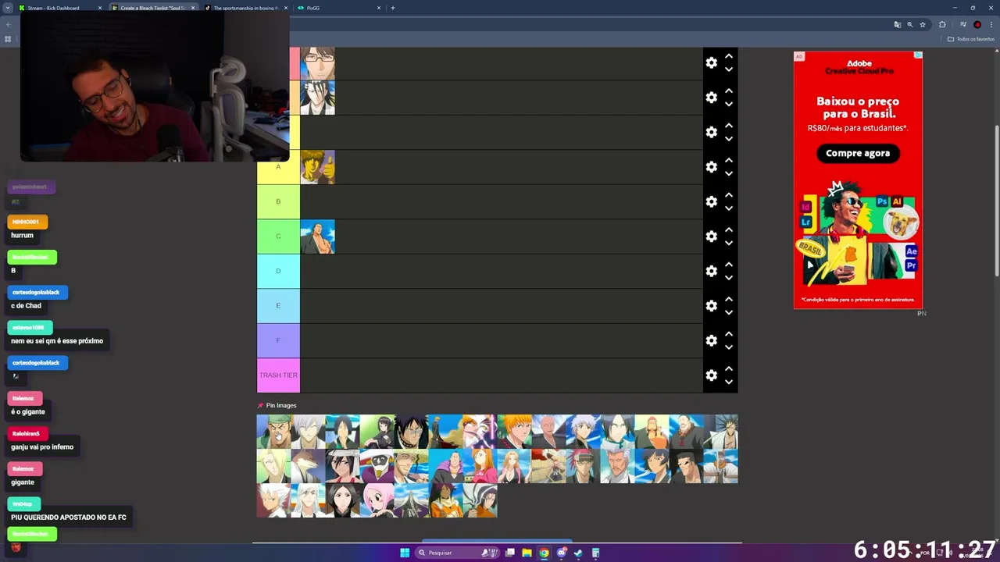Open settings gear for the E tier row
Viewport: 1000px width, 562px height.
(711, 306)
